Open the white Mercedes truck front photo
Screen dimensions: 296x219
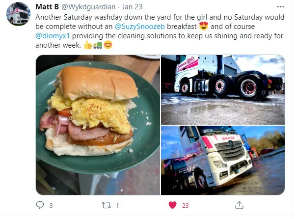[x=223, y=160]
